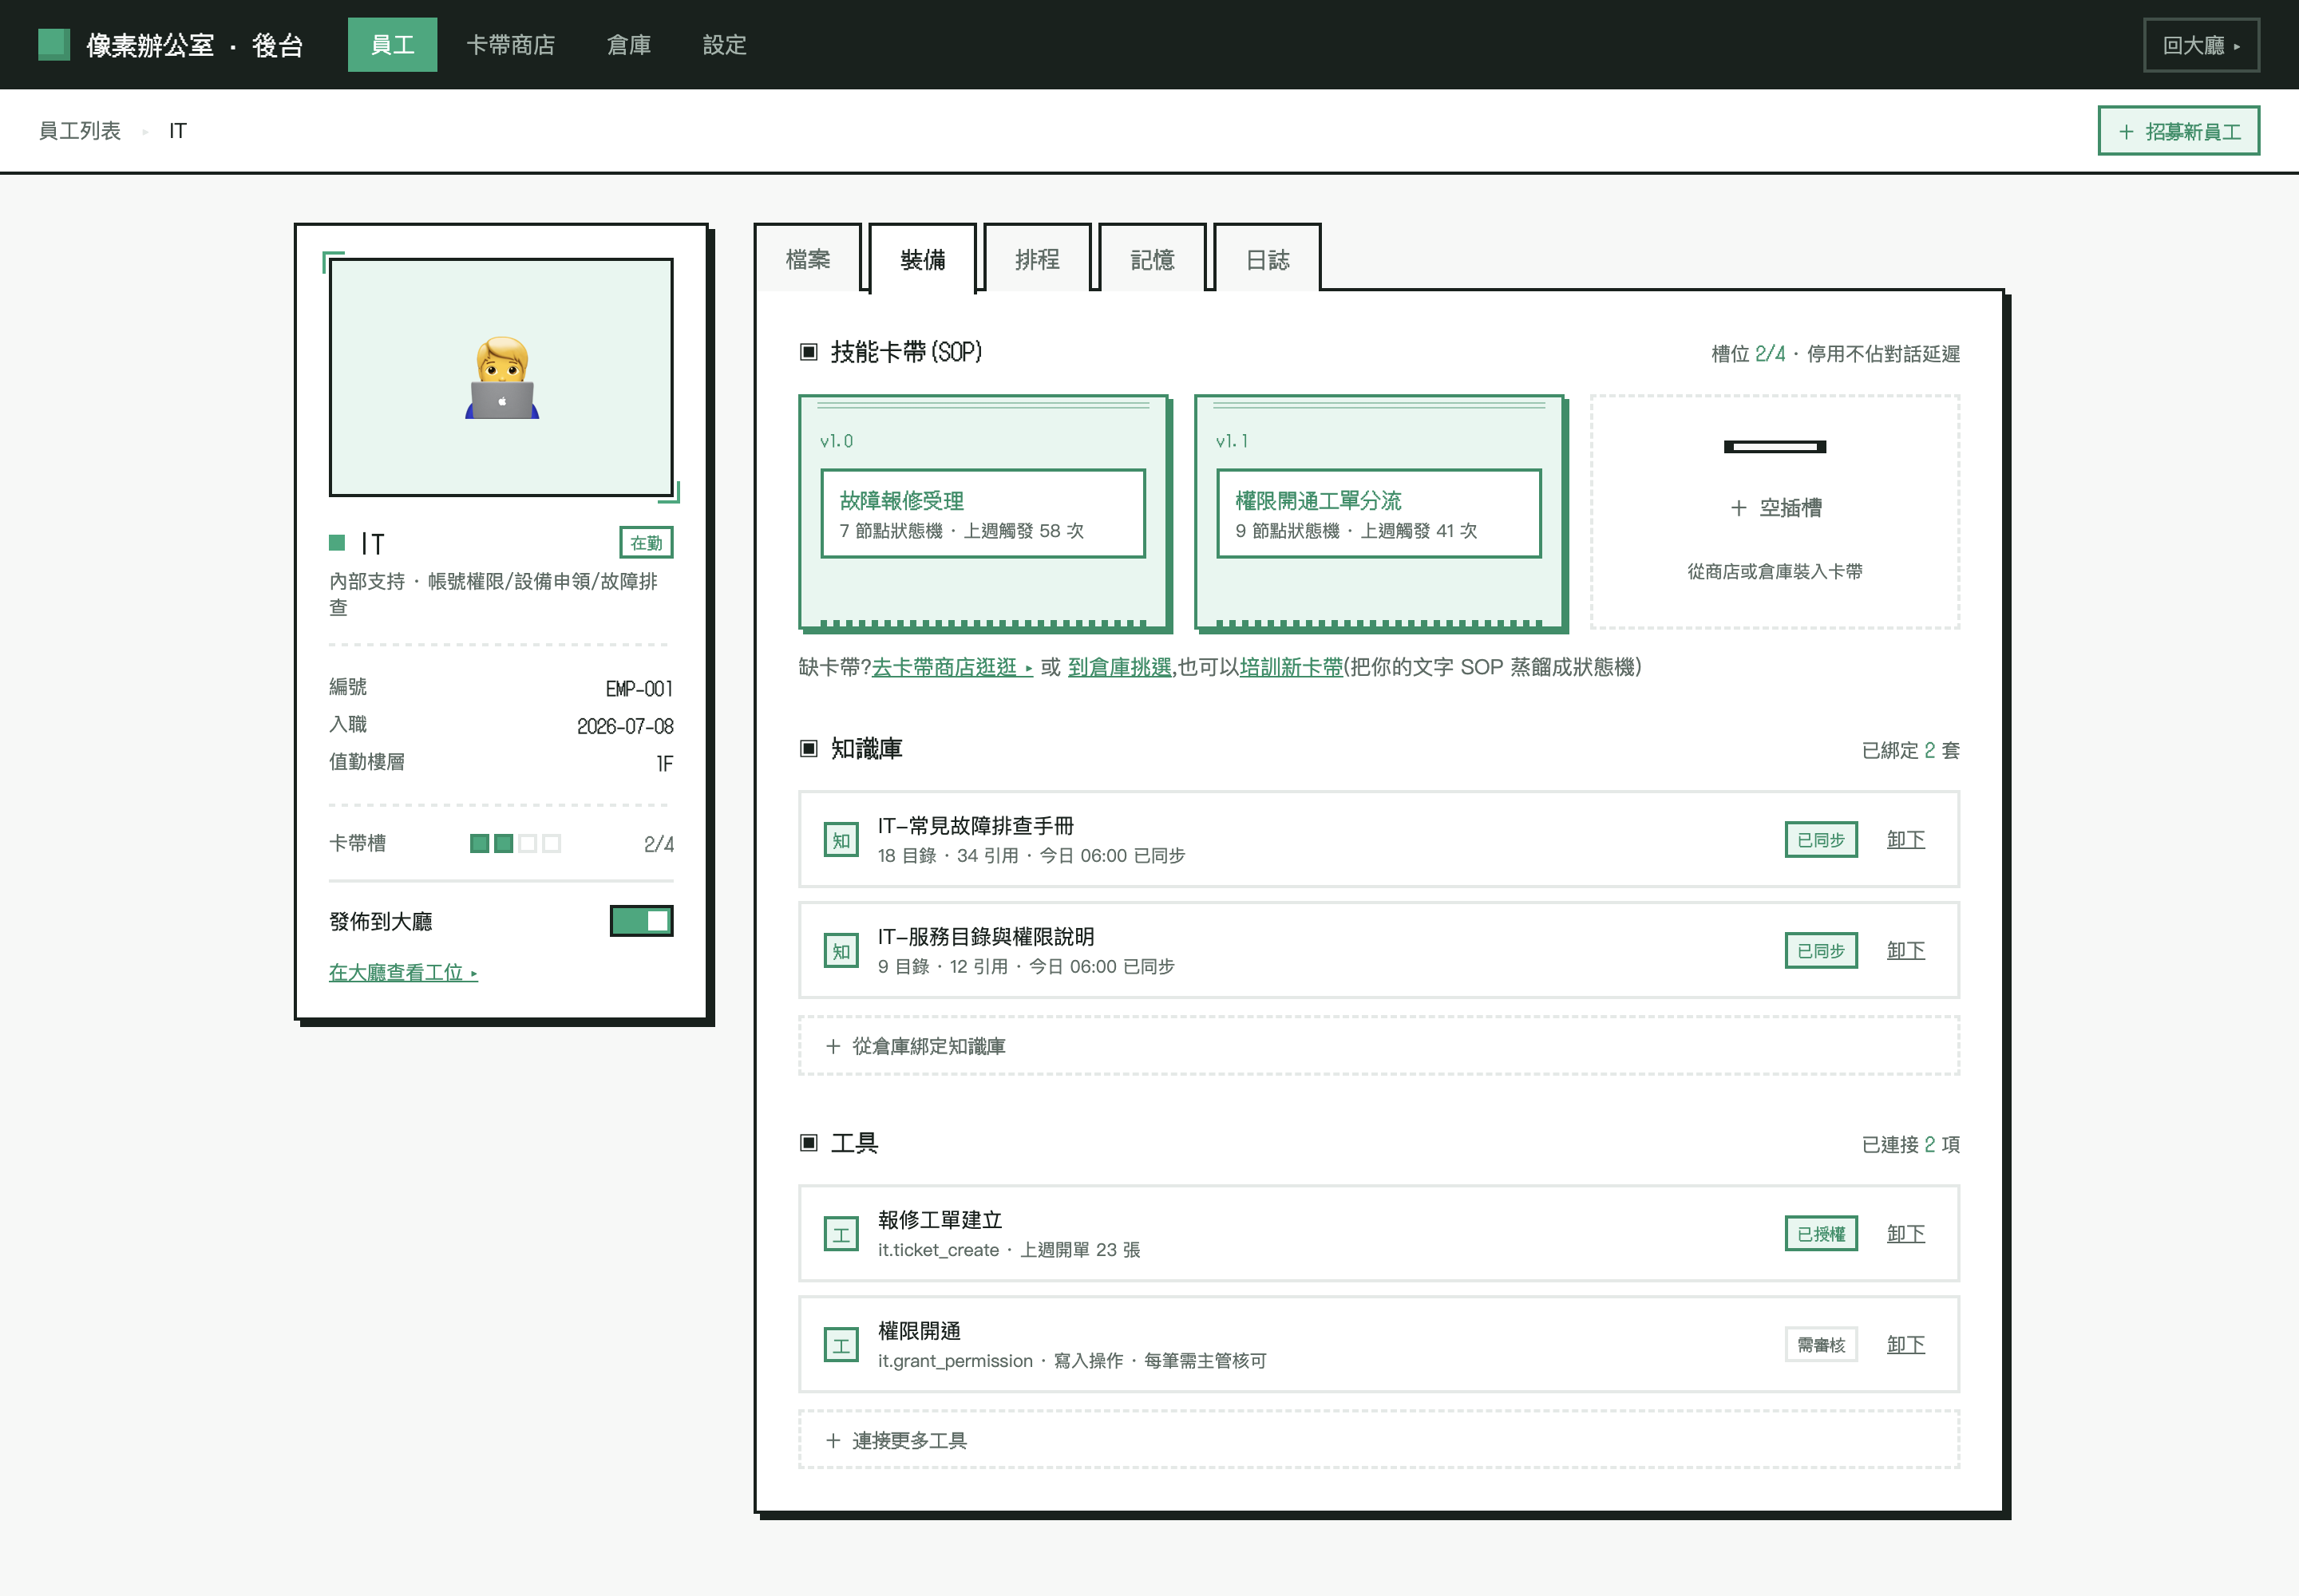This screenshot has width=2299, height=1596.
Task: Click the green status square next to IT name
Action: tap(337, 542)
